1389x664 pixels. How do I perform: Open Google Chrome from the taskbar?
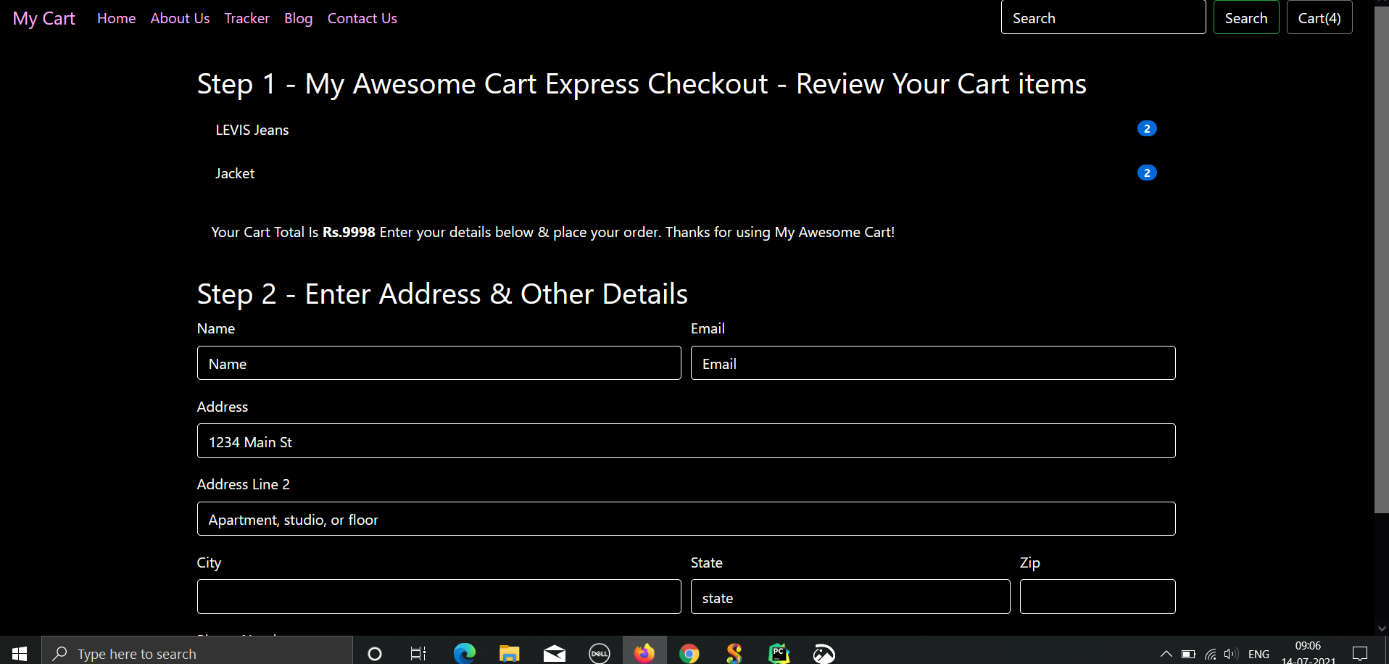pyautogui.click(x=689, y=652)
